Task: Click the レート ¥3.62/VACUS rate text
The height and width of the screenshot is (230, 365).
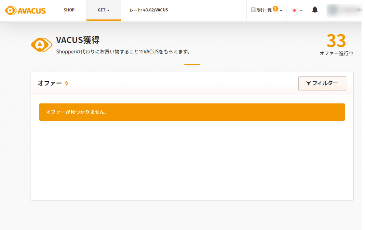Action: [149, 10]
